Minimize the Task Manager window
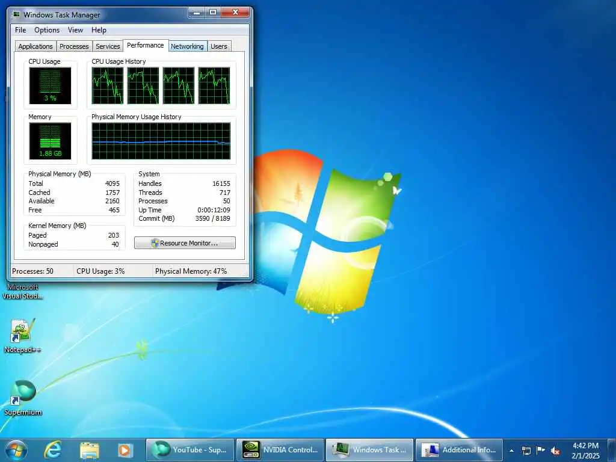The height and width of the screenshot is (462, 616). coord(197,12)
